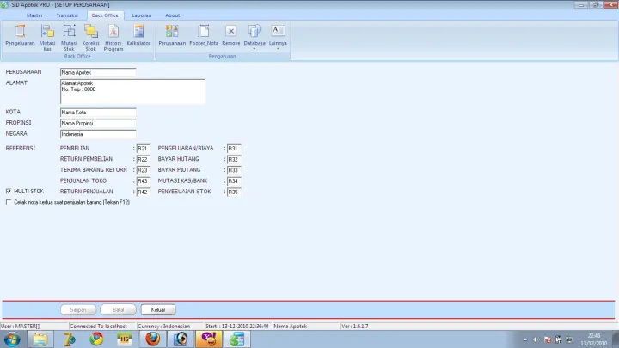Click BAYAR HUTANG field R32

[x=234, y=160]
